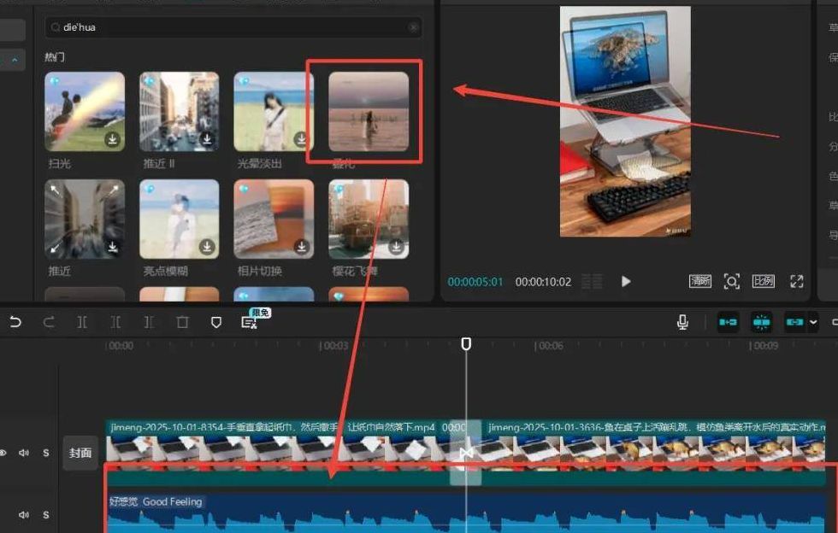Toggle visibility eye on the video track

tap(3, 453)
